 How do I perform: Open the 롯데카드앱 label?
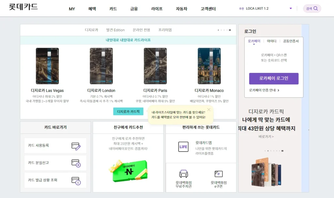204,143
